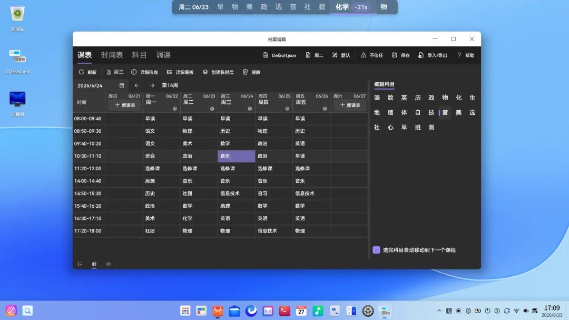The height and width of the screenshot is (320, 569).
Task: Select Wednesday 地理 cell at 15:40-16:20
Action: (236, 206)
